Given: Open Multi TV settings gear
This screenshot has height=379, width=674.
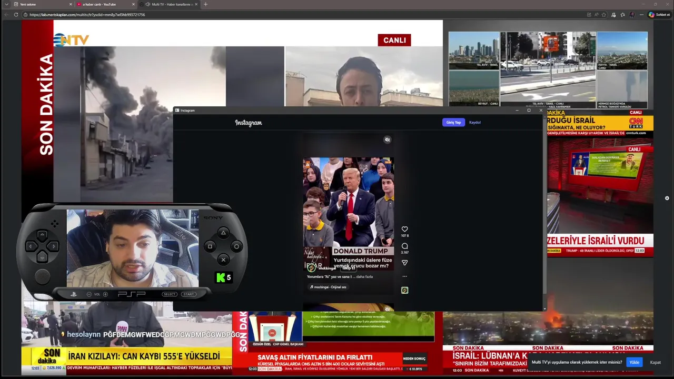Looking at the screenshot, I should (x=667, y=198).
